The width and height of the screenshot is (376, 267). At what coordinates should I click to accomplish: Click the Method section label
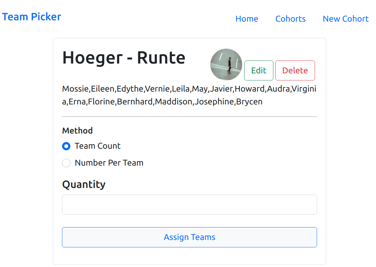[77, 130]
